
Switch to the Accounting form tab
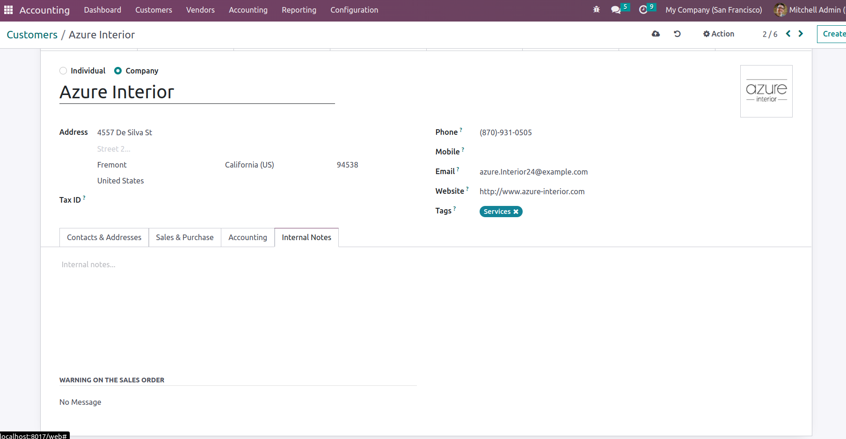point(248,237)
